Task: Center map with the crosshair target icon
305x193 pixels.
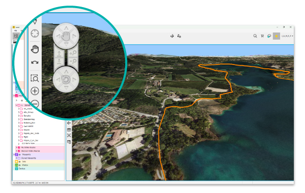Action: click(x=35, y=34)
